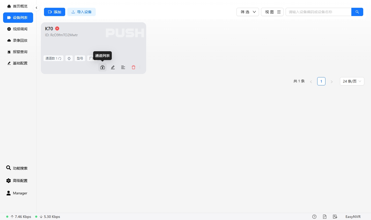Go to previous page arrow
This screenshot has width=371, height=220.
pyautogui.click(x=311, y=82)
